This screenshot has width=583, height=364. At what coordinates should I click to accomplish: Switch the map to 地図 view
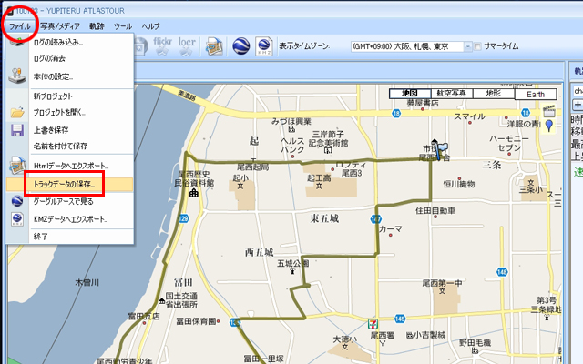[410, 94]
